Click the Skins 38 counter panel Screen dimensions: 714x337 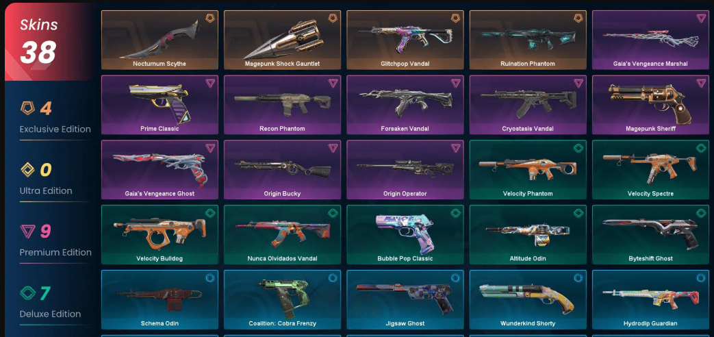pyautogui.click(x=49, y=42)
